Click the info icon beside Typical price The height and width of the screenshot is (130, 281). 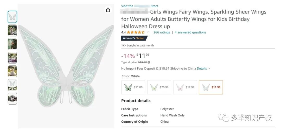coord(149,62)
